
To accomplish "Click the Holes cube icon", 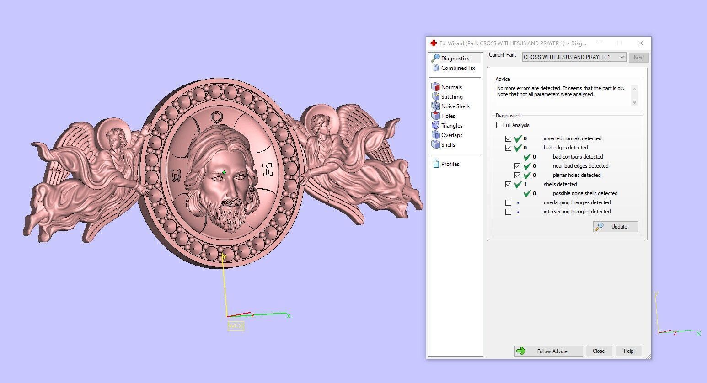I will pyautogui.click(x=435, y=116).
